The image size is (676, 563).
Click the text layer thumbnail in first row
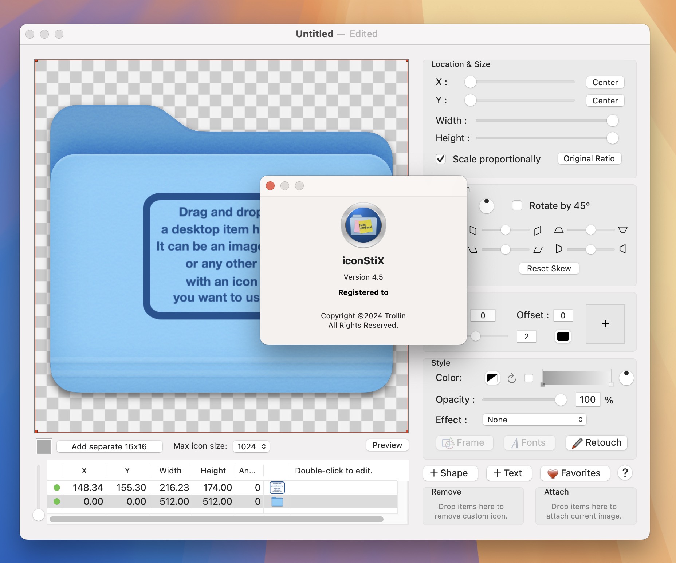point(277,488)
